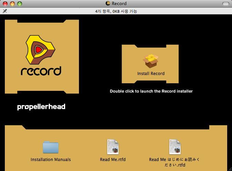Click the "Installation Manuals" folder name
Viewport: 232px width, 171px height.
(x=51, y=160)
